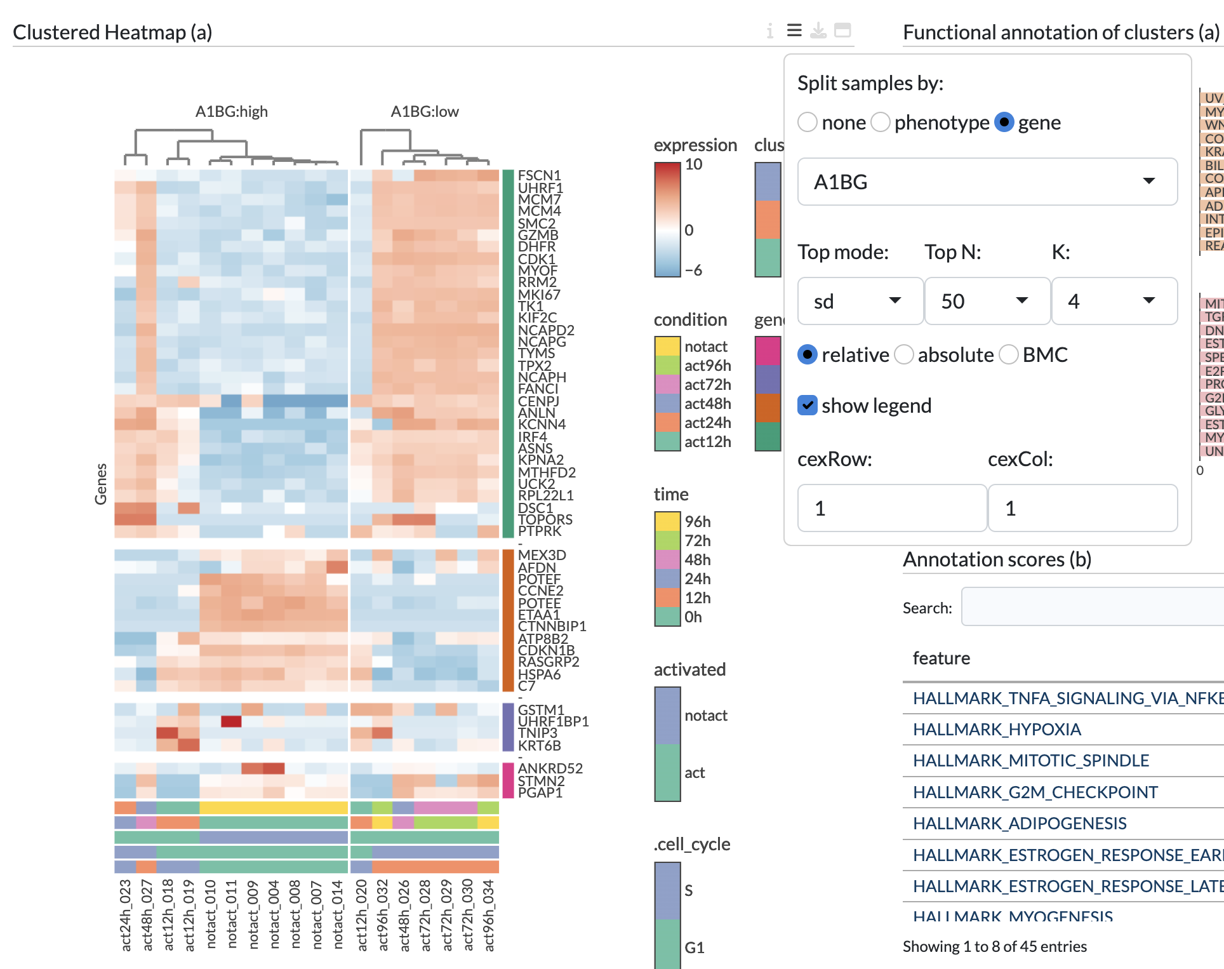Screen dimensions: 1224x969
Task: Open the K dropdown set to 4
Action: [1115, 301]
